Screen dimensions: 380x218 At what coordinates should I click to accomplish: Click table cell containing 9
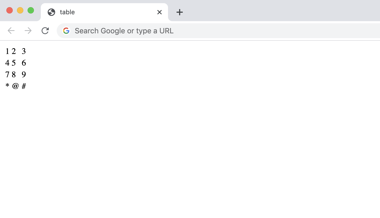click(24, 74)
